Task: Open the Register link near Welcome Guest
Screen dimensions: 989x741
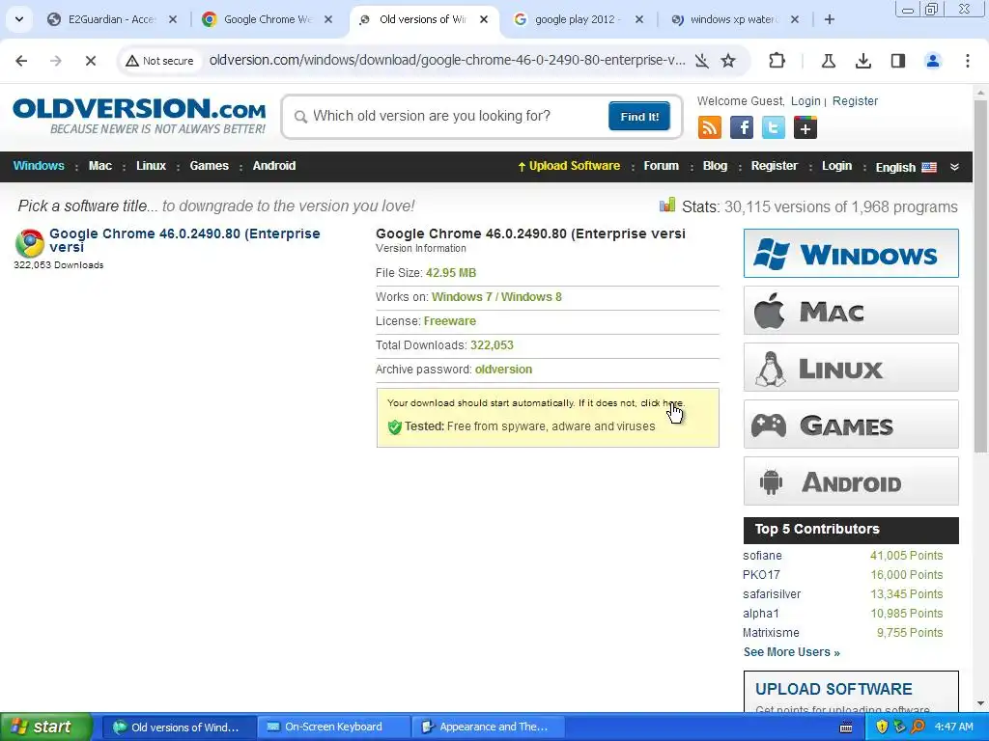Action: tap(855, 100)
